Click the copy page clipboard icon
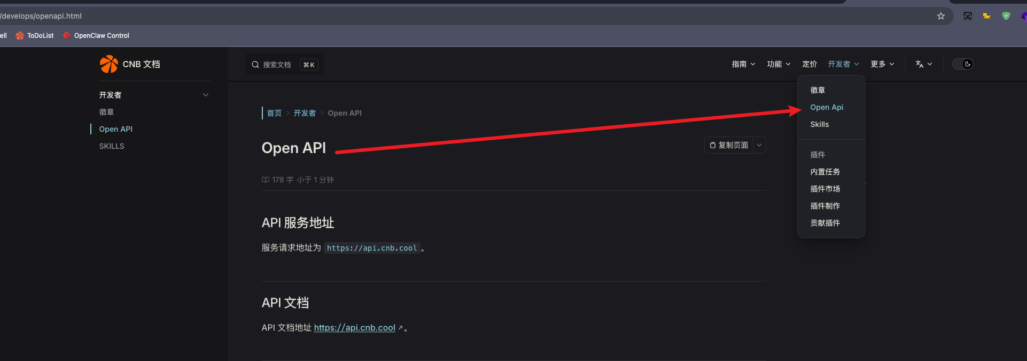1027x361 pixels. (x=713, y=145)
